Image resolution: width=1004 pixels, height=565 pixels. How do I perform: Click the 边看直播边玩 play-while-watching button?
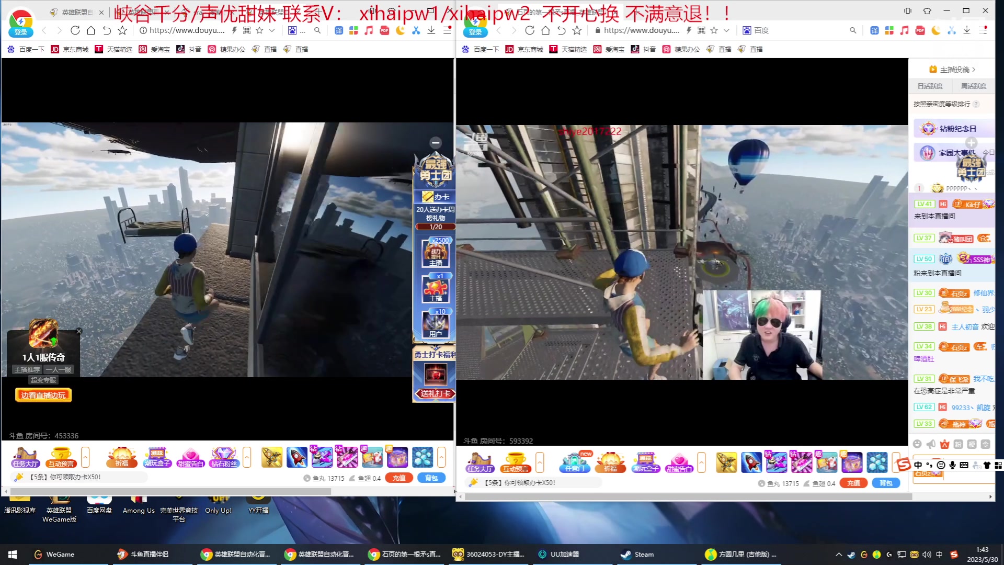pos(43,395)
